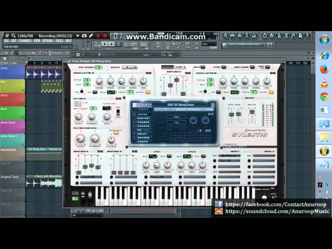The image size is (332, 249).
Task: Toggle the COMPR effect checkbox
Action: click(x=134, y=142)
